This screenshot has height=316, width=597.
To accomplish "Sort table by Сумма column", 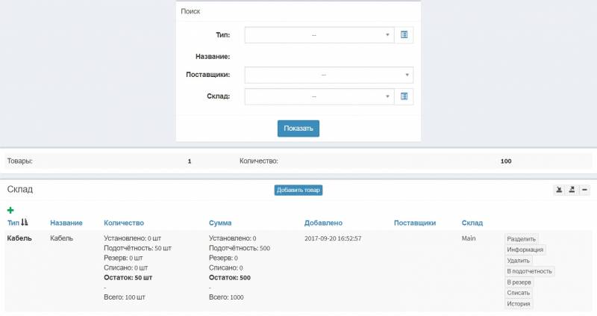I will tap(220, 223).
